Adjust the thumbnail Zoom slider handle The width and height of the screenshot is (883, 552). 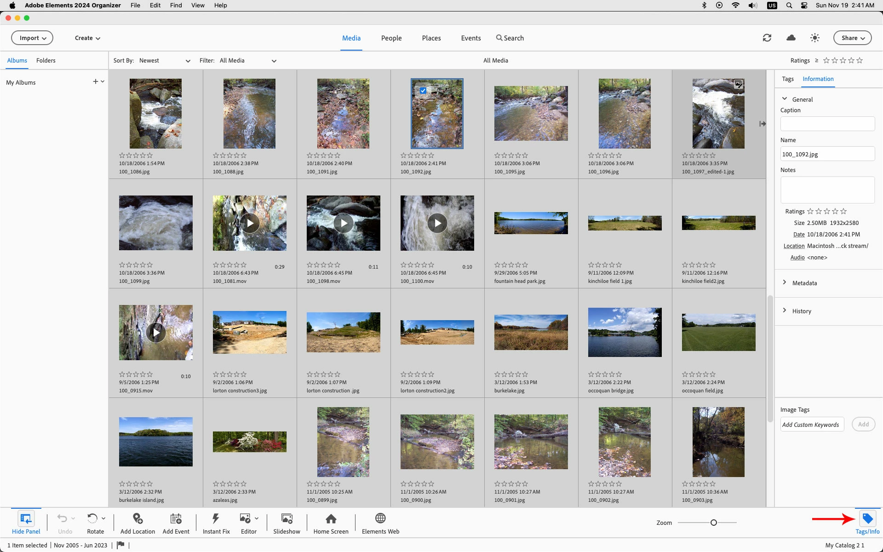coord(713,523)
